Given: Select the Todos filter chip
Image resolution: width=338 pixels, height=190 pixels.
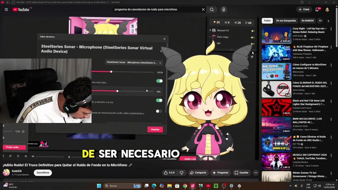Looking at the screenshot, I should 267,21.
